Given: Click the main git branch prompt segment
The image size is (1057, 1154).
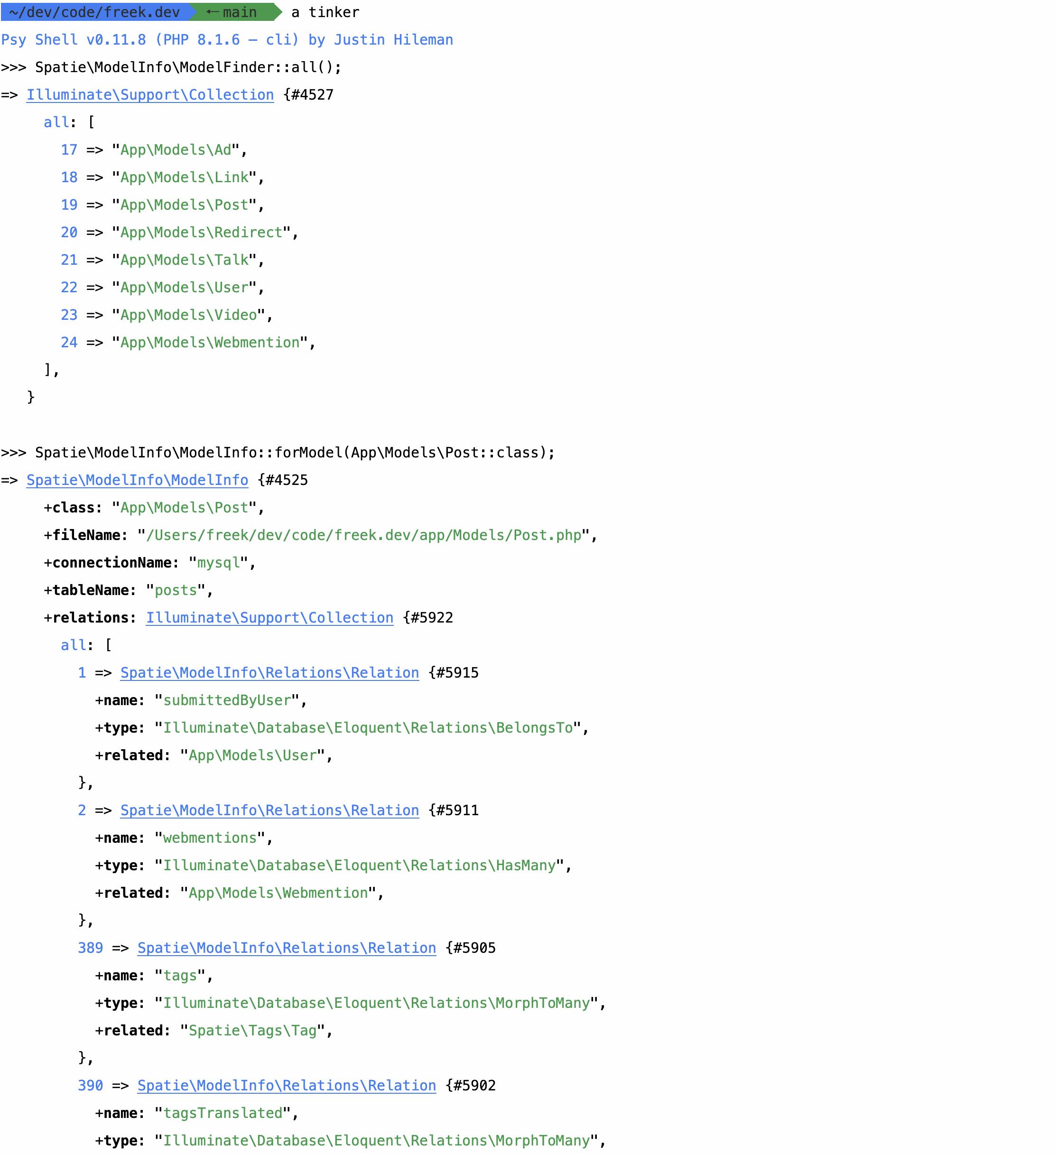Looking at the screenshot, I should click(235, 12).
